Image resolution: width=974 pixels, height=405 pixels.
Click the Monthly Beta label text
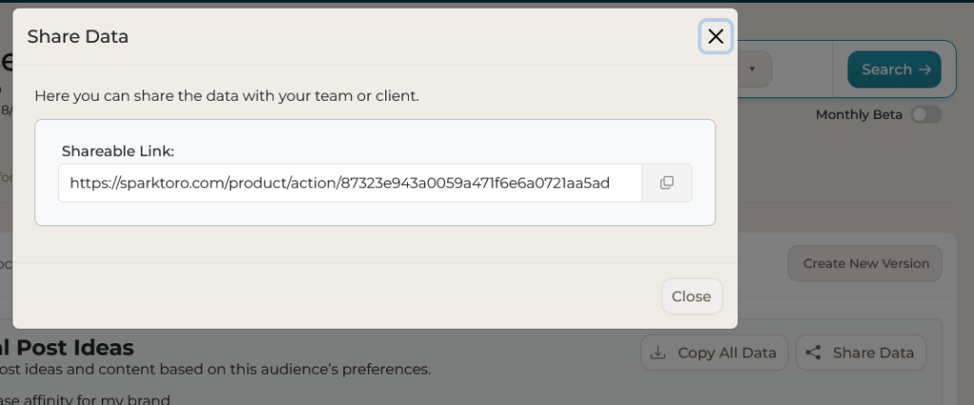859,115
